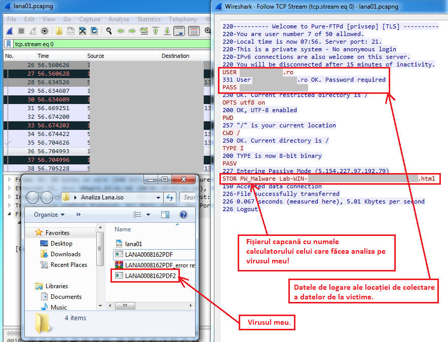Viewport: 448px width, 342px height.
Task: Click the Explorer search box
Action: (x=188, y=197)
